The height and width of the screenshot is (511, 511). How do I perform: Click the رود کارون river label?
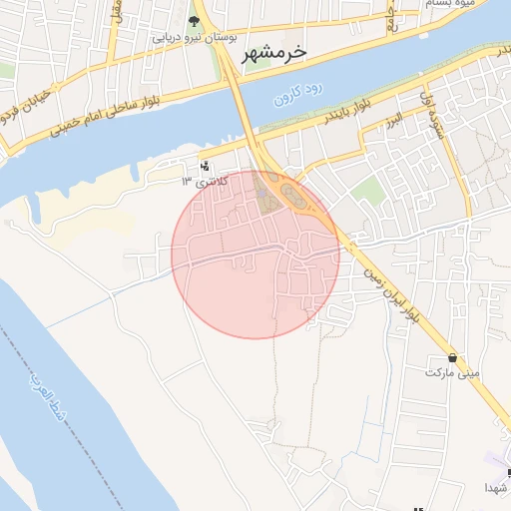point(297,95)
